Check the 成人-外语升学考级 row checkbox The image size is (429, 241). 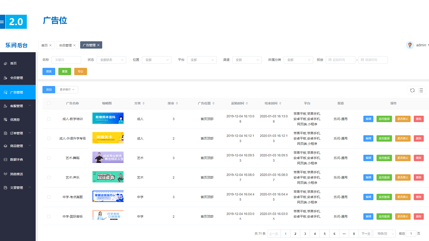[x=49, y=138]
